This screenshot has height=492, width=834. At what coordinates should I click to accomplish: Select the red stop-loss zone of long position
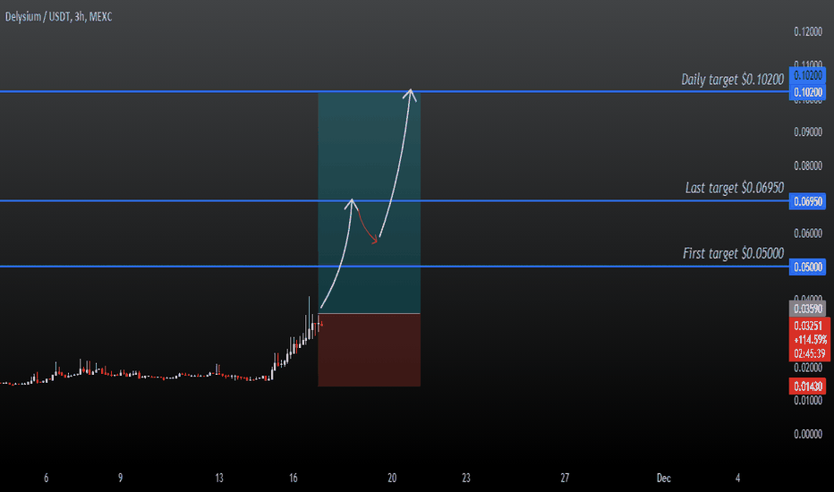tap(370, 350)
